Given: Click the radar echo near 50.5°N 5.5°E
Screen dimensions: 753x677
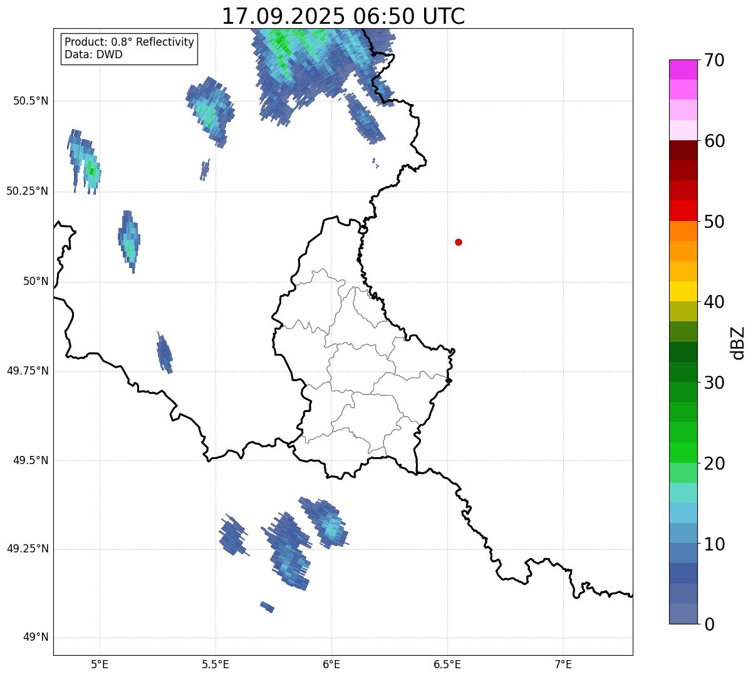Looking at the screenshot, I should point(210,111).
